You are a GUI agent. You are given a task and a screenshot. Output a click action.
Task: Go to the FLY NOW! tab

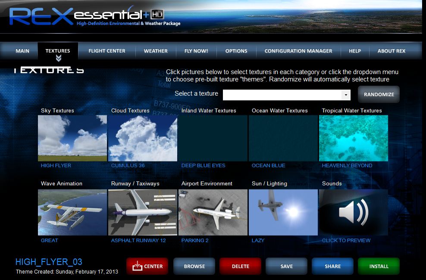(196, 51)
